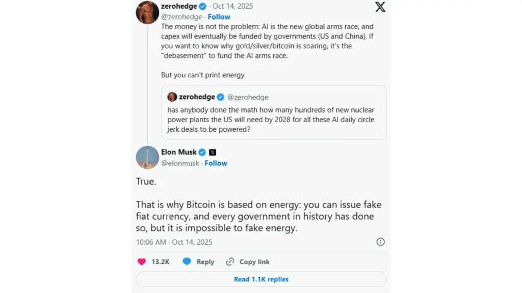
Task: Click the Copy link text
Action: tap(254, 262)
